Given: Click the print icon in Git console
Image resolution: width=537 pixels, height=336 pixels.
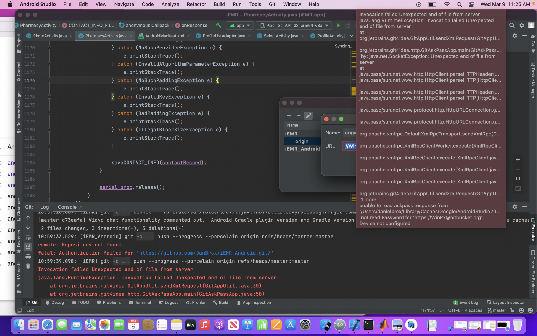Looking at the screenshot, I should click(x=28, y=257).
